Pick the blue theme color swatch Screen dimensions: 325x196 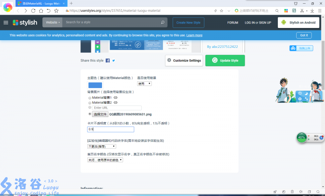coord(95,85)
